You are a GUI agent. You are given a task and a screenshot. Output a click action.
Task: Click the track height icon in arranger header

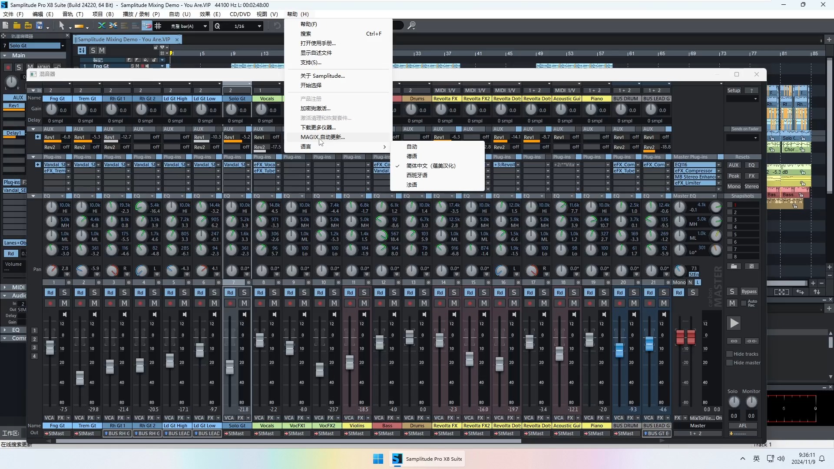coord(82,50)
